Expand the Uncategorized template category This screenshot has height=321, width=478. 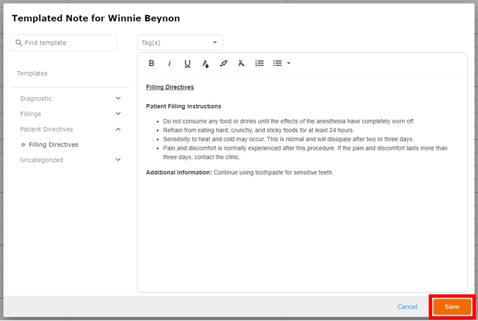tap(119, 160)
